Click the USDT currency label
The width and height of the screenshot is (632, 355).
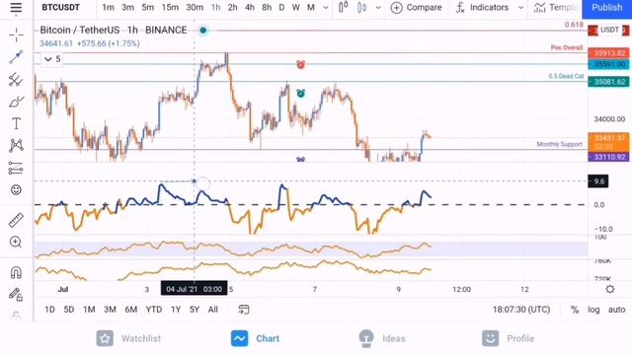coord(609,30)
